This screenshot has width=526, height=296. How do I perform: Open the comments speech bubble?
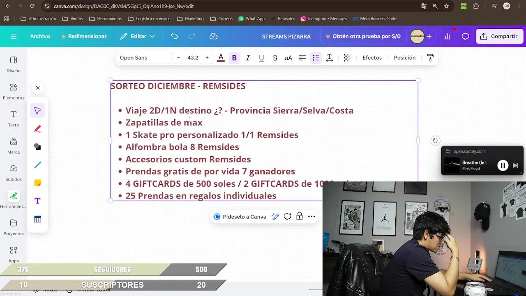[465, 36]
